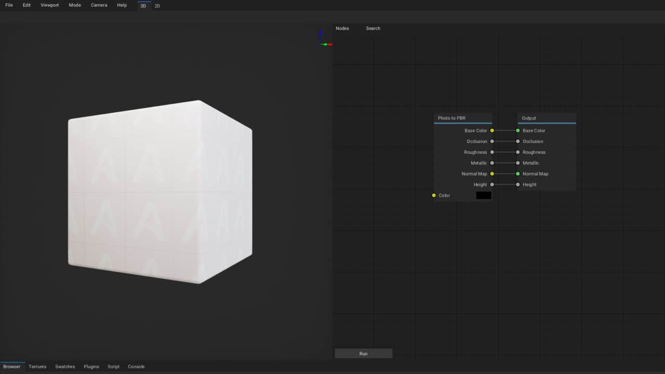Click the Run button
This screenshot has height=374, width=665.
coord(364,354)
